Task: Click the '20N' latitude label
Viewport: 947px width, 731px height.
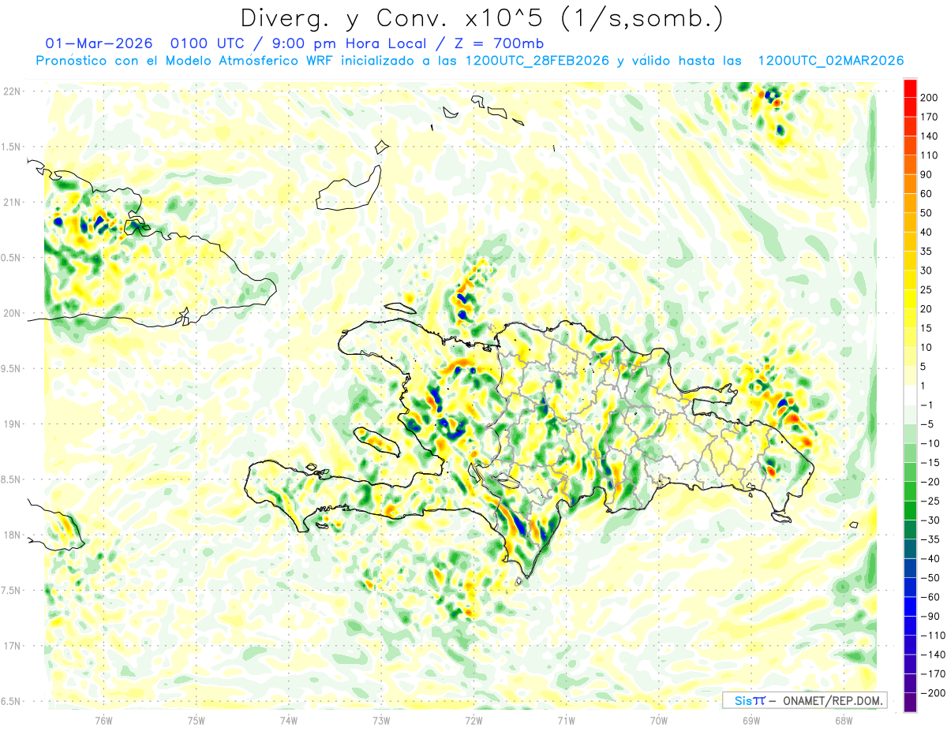Action: 11,313
